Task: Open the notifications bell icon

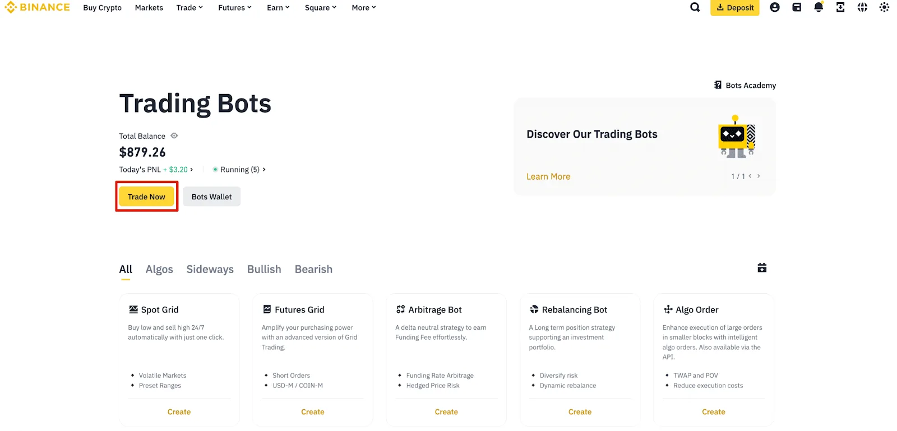Action: [x=819, y=7]
